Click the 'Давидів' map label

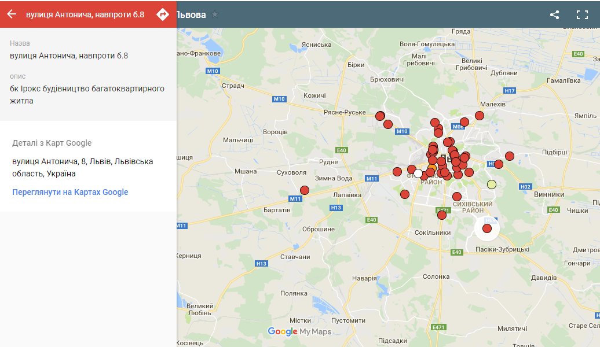pos(544,278)
